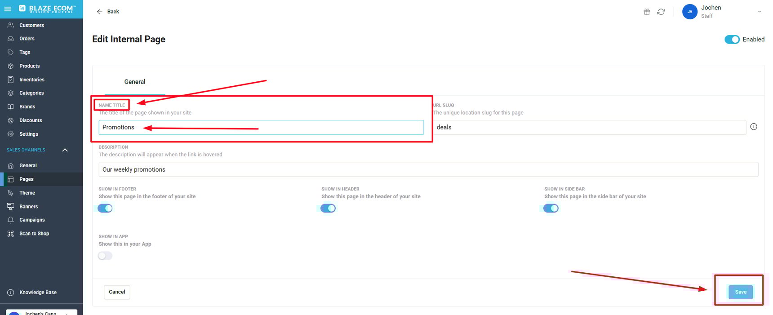This screenshot has width=773, height=315.
Task: Toggle Show in Header switch
Action: coord(328,208)
